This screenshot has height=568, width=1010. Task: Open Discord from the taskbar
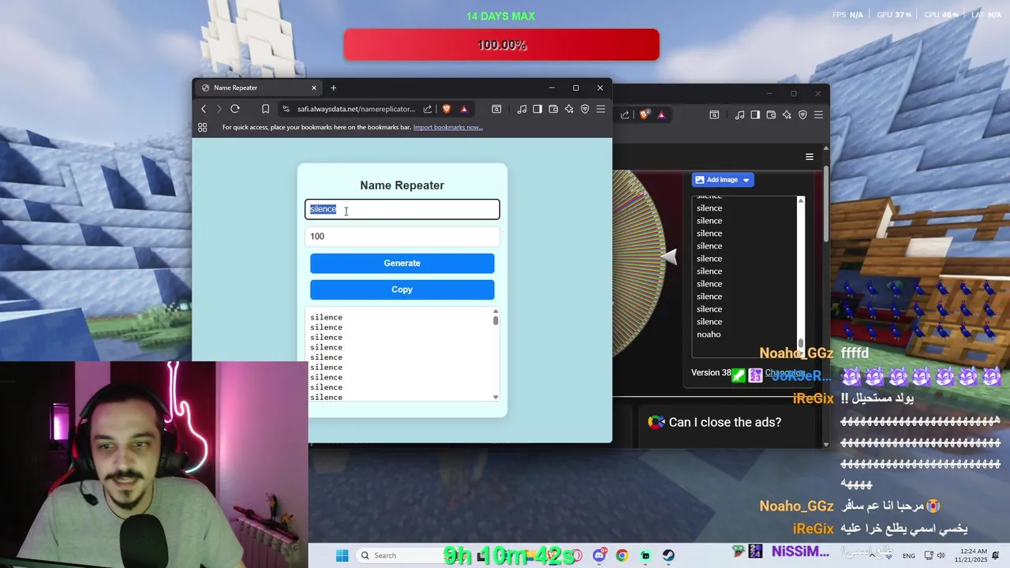coord(600,555)
